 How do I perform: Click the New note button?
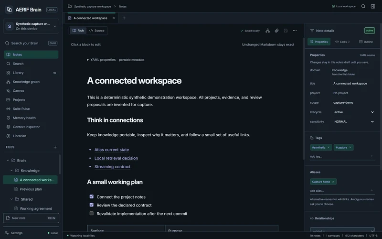31,218
